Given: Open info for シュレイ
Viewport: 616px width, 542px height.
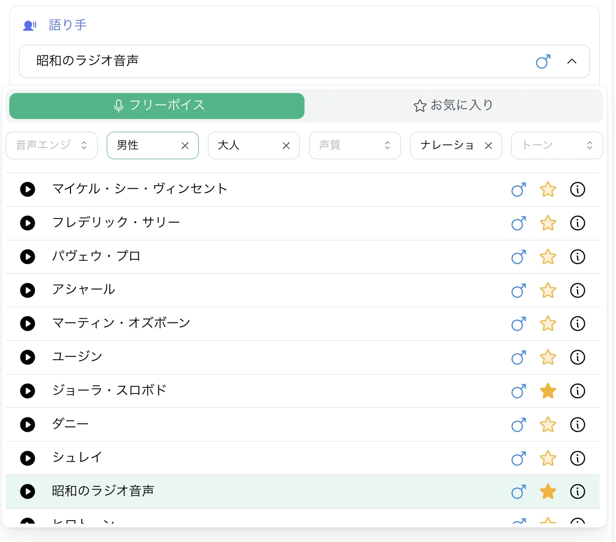Looking at the screenshot, I should [x=578, y=458].
